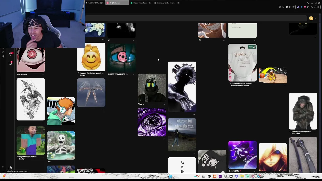Open the purple NEXT app on taskbar
322x181 pixels.
pyautogui.click(x=220, y=176)
